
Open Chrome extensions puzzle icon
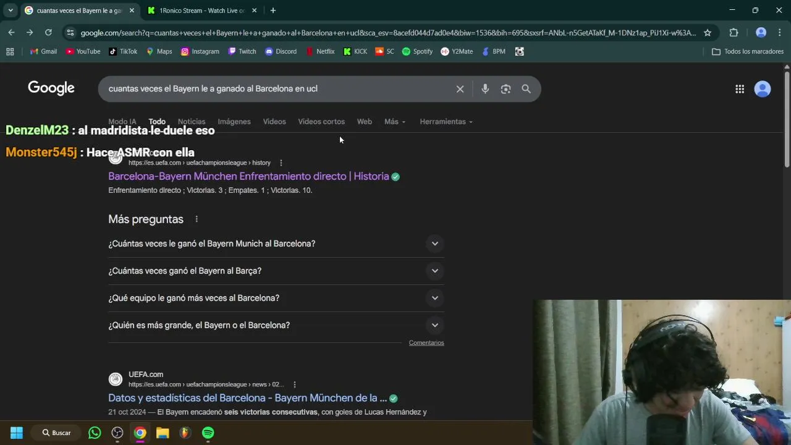tap(734, 33)
